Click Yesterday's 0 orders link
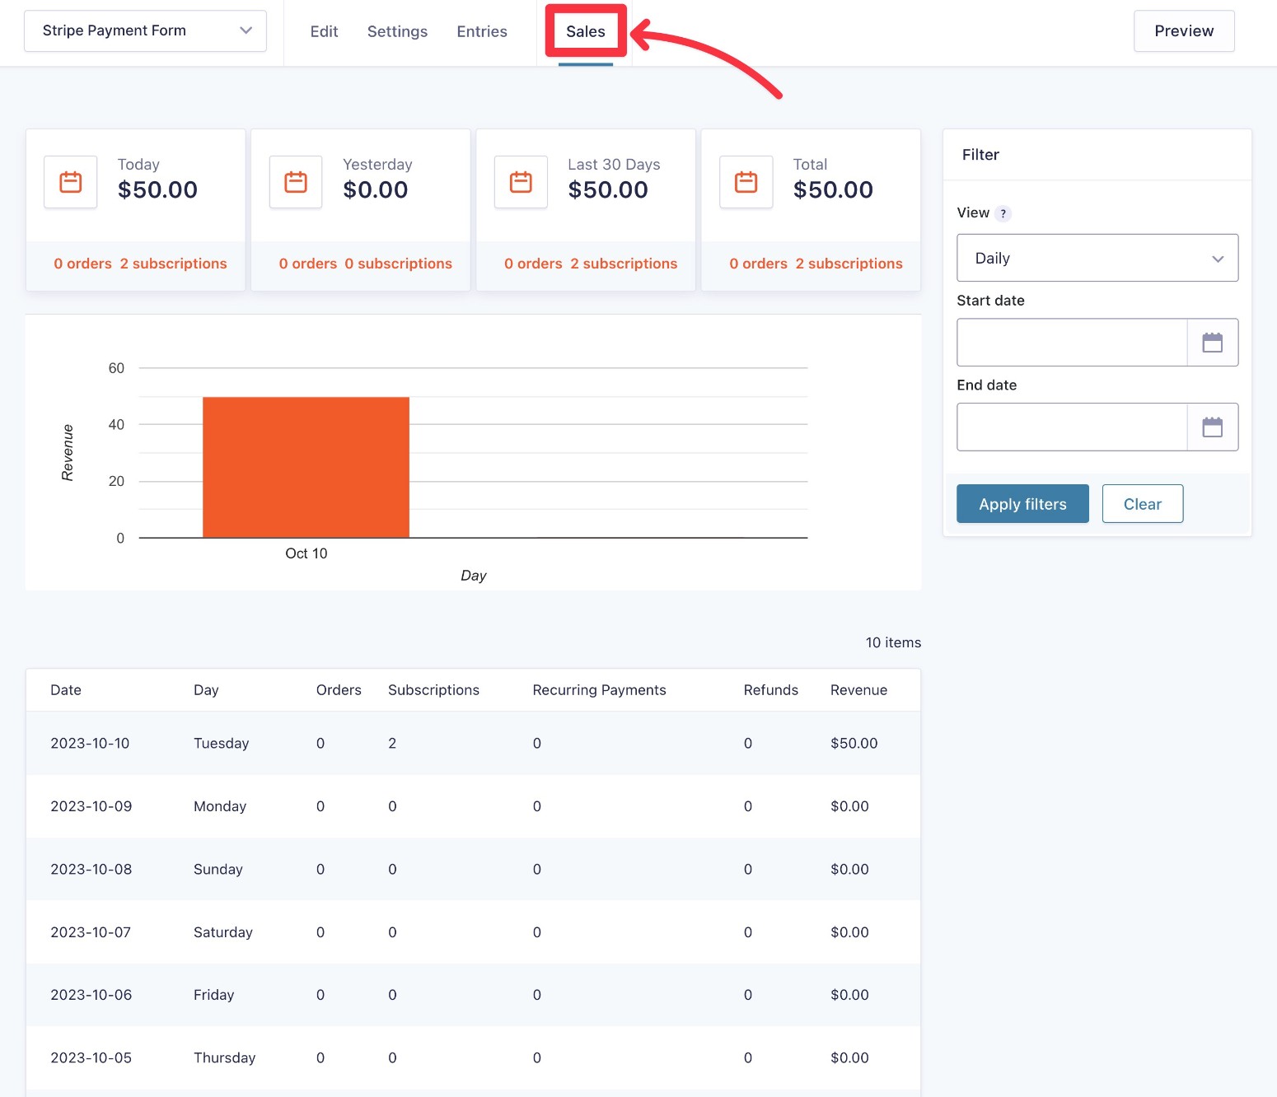This screenshot has height=1097, width=1277. pos(307,264)
